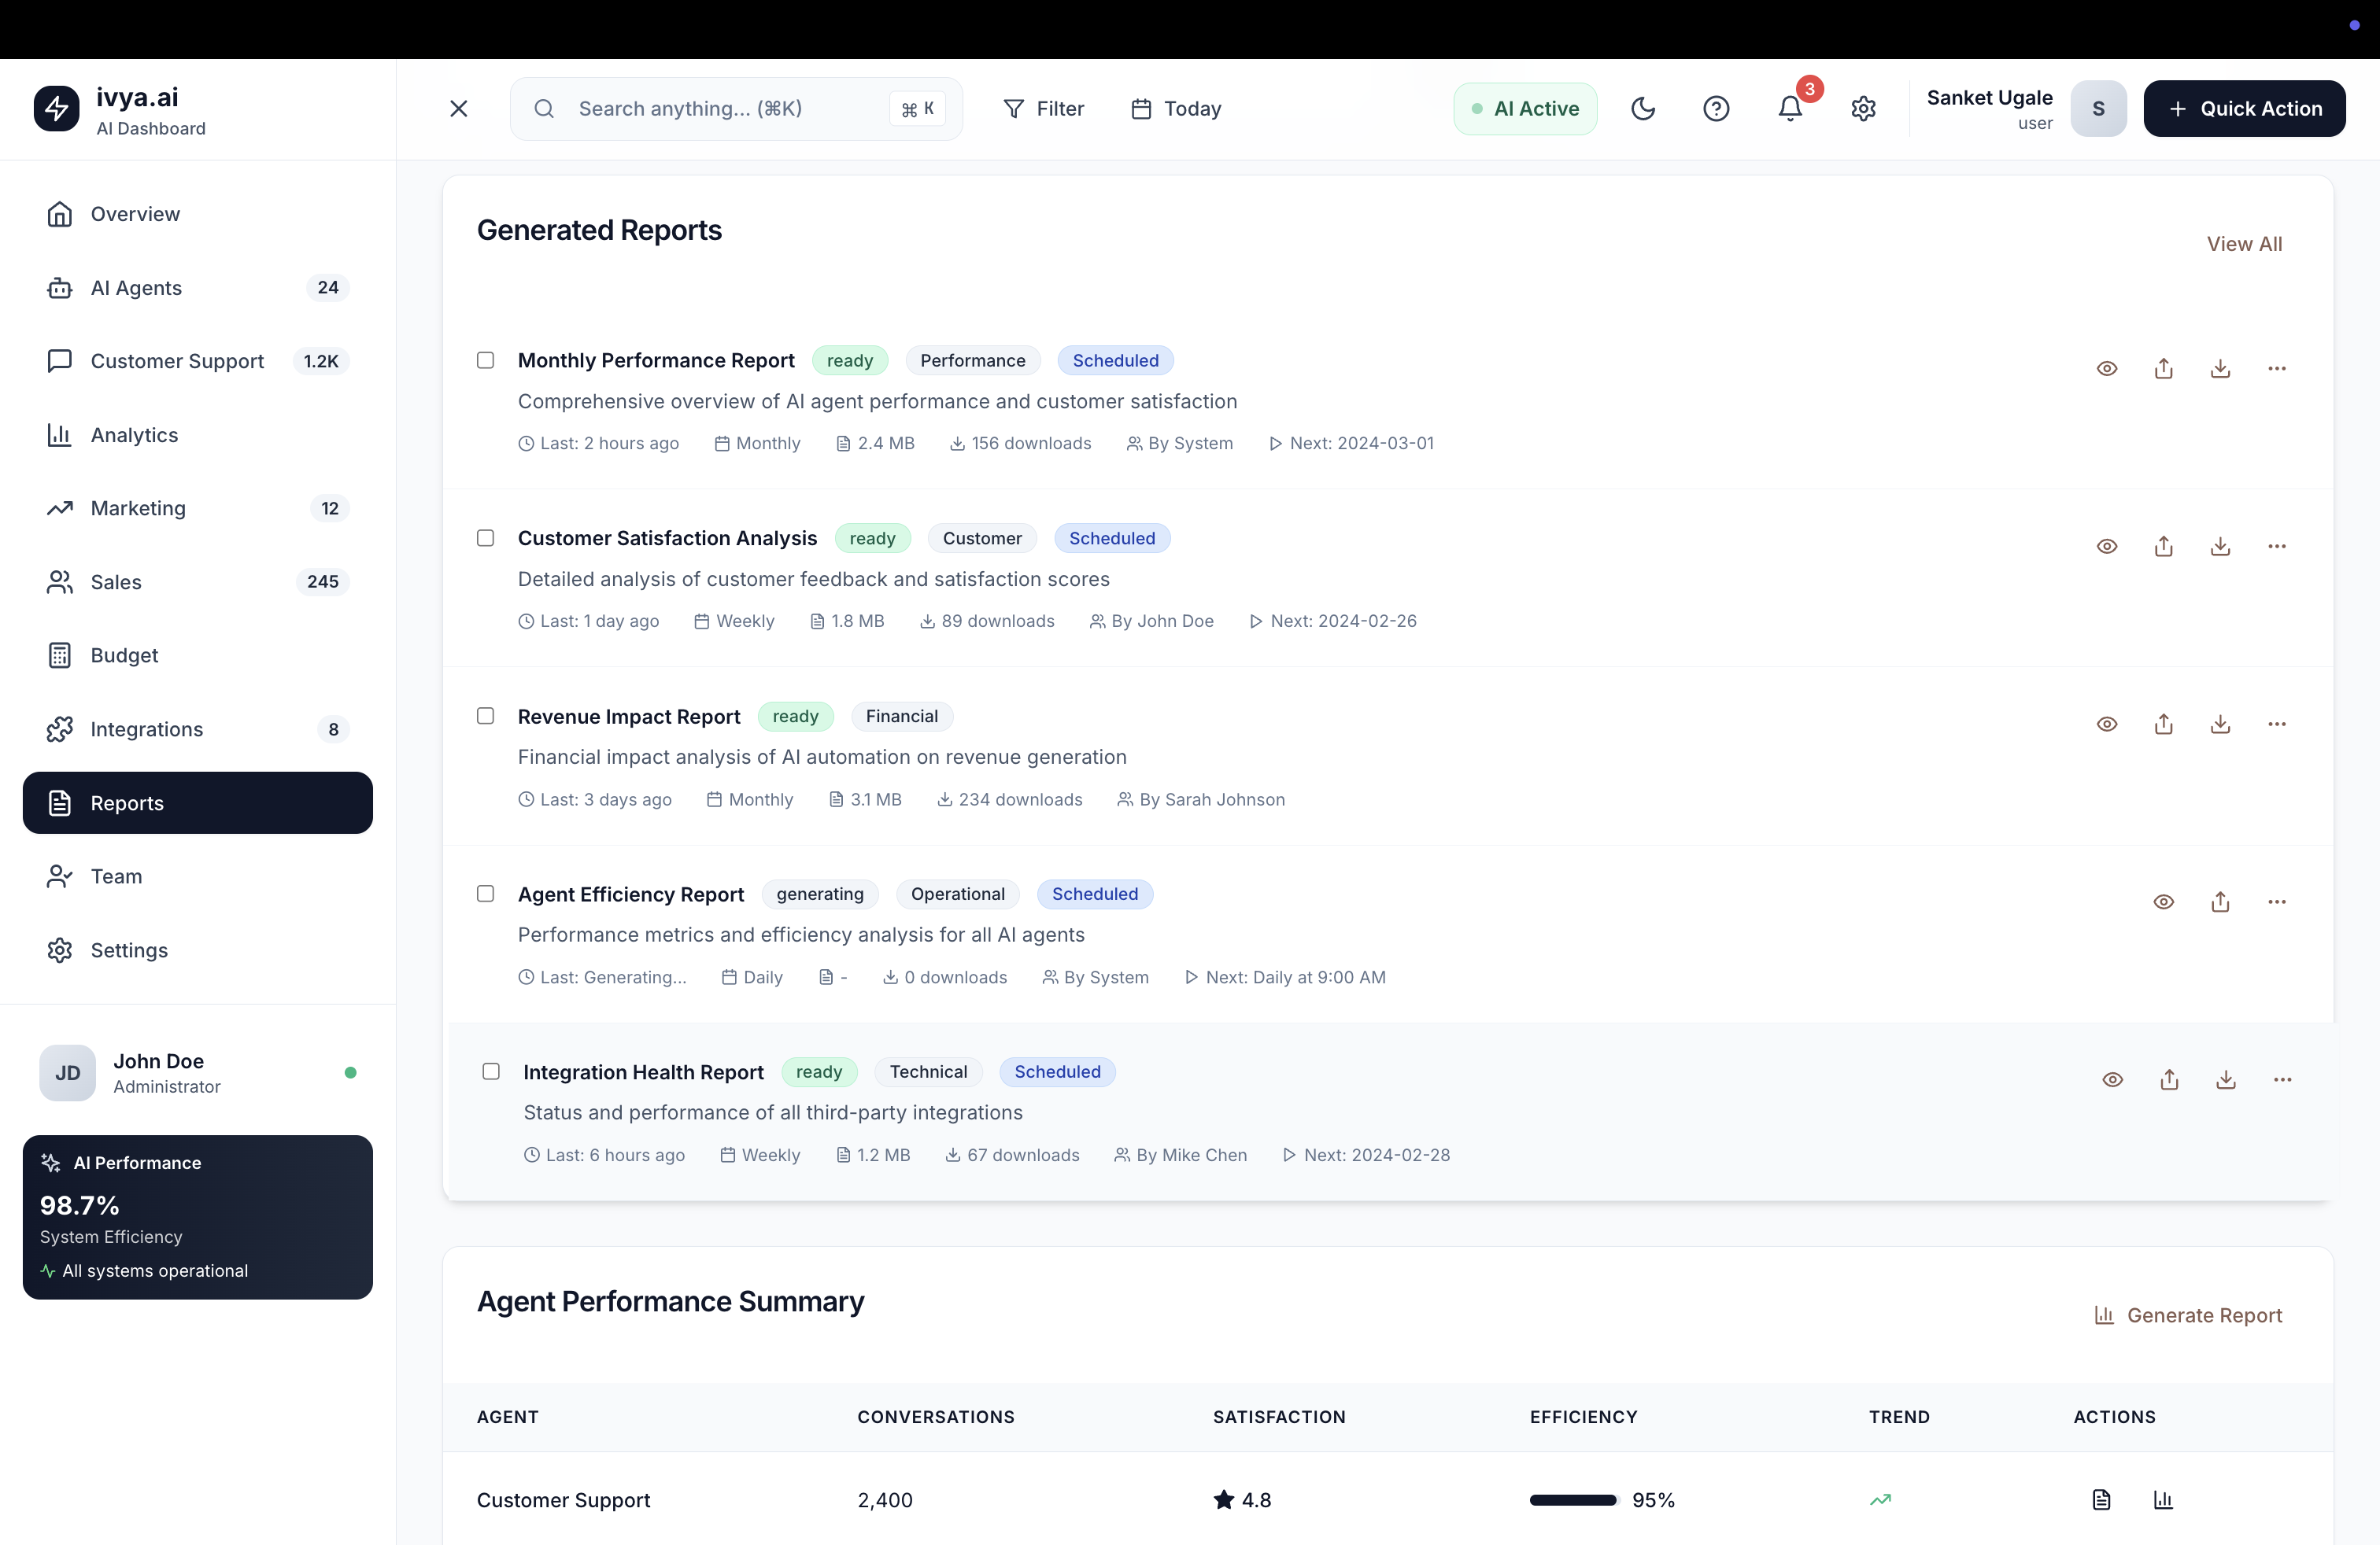Open the help question mark icon
The image size is (2380, 1545).
tap(1716, 109)
